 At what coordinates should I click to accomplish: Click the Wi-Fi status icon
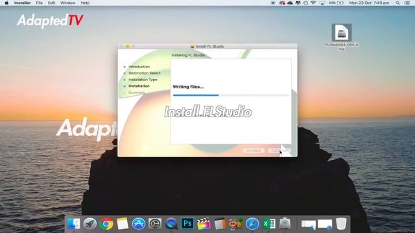coord(313,3)
